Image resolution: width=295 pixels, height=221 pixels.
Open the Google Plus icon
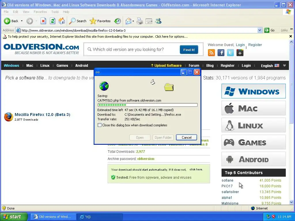pos(240,53)
